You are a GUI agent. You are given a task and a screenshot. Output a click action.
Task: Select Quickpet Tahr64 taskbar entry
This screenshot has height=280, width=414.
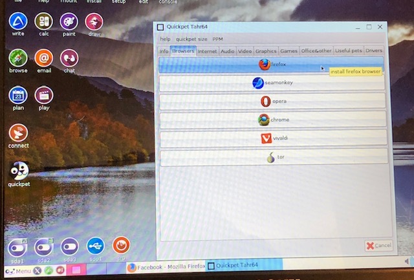245,266
